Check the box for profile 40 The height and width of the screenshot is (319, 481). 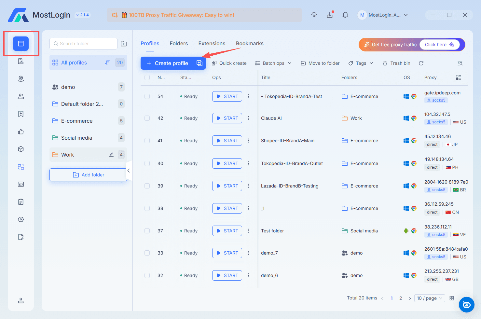(147, 163)
